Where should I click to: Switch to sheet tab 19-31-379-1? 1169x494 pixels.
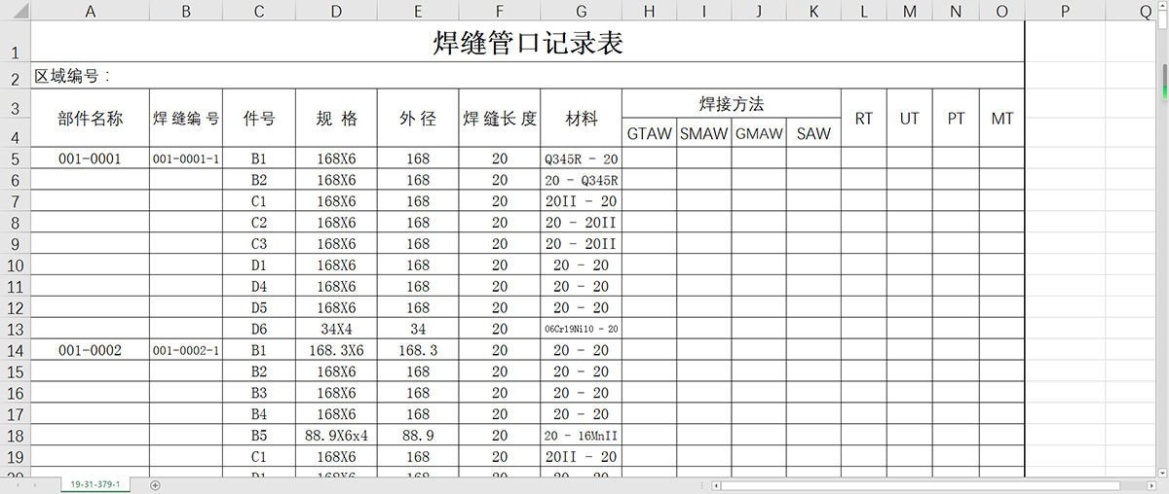[94, 484]
